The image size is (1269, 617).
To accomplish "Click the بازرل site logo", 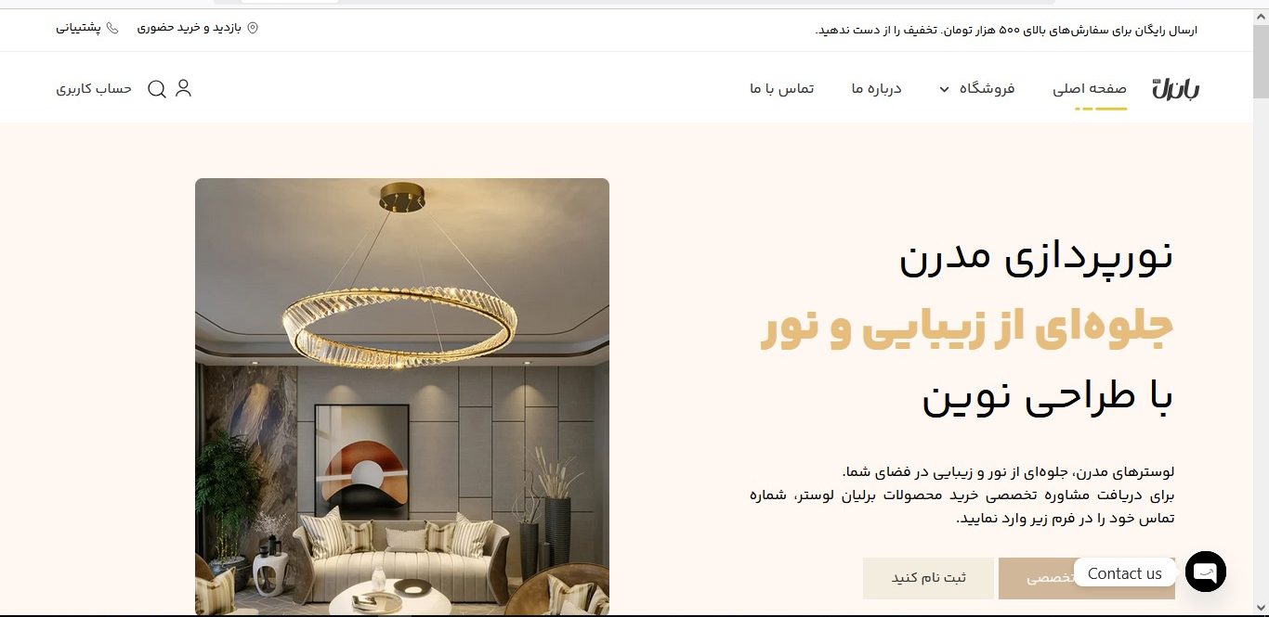I will point(1175,88).
